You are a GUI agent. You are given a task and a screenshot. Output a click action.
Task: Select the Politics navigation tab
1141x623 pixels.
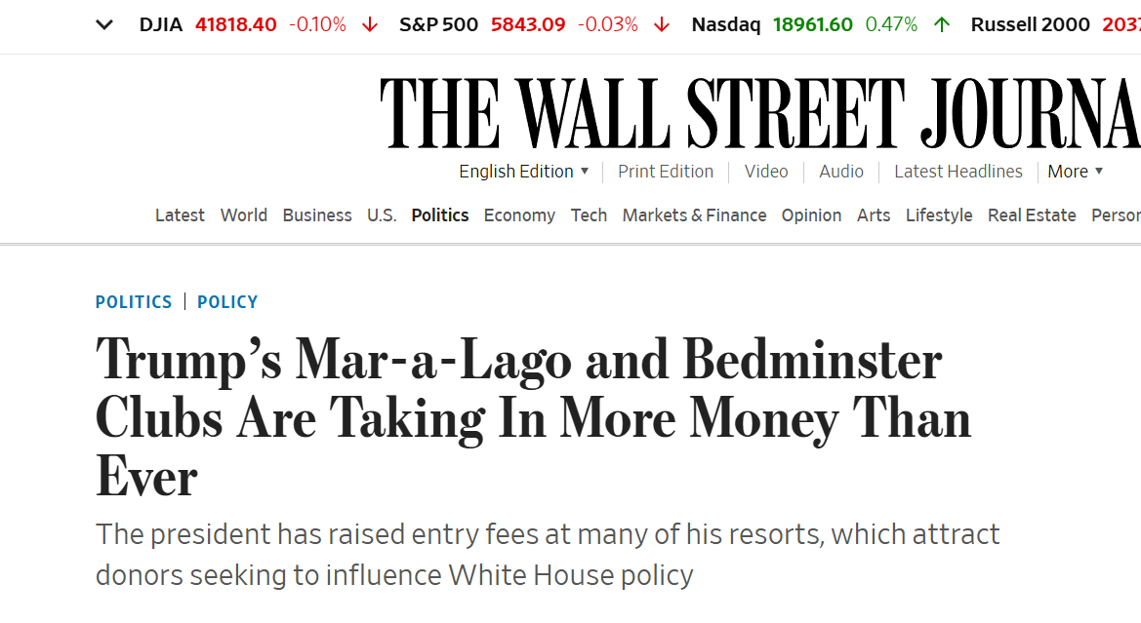[x=439, y=215]
